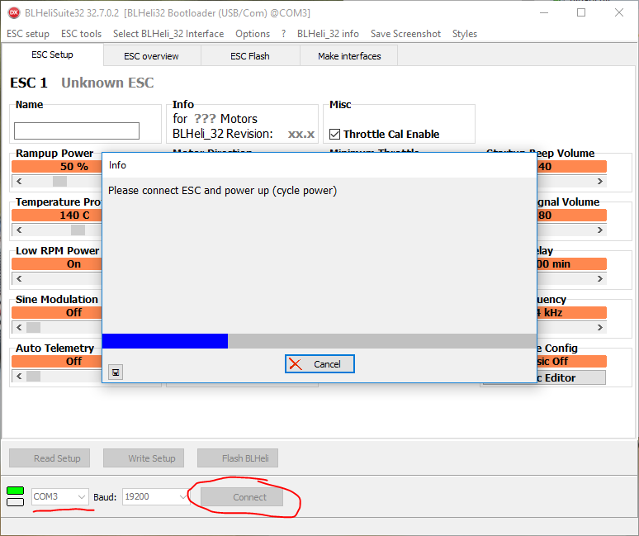
Task: Toggle Throttle Cal Enable checkbox
Action: (x=334, y=134)
